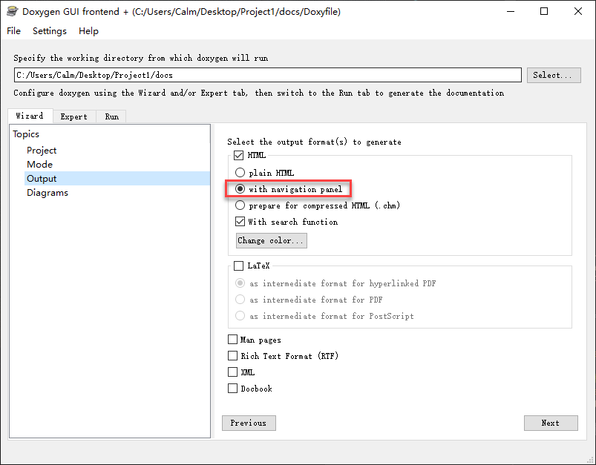Screen dimensions: 596x465
Task: Switch to the Run tab
Action: (111, 116)
